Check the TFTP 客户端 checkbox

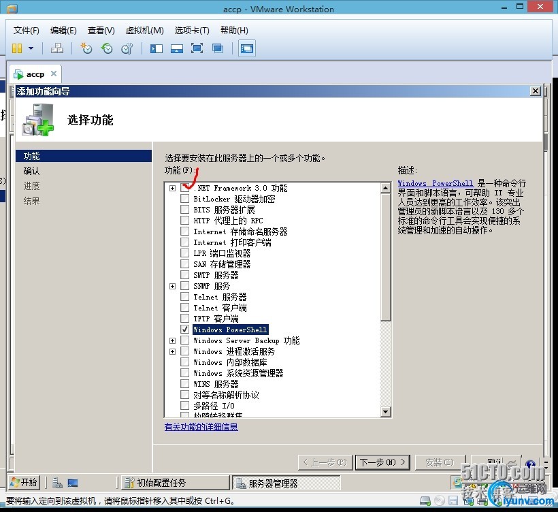tap(184, 319)
